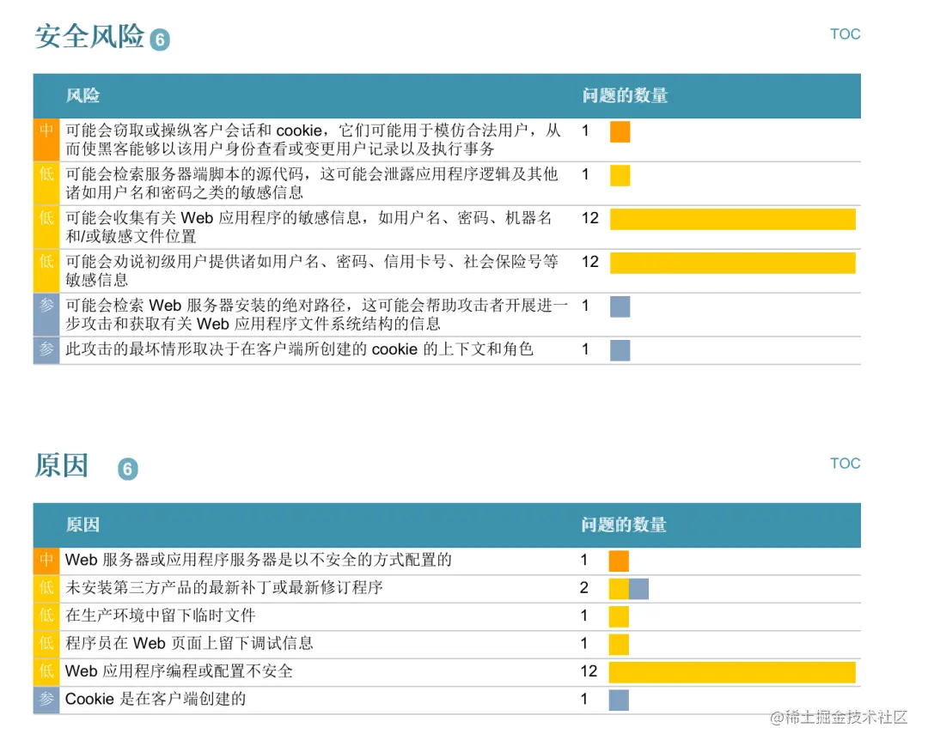The width and height of the screenshot is (928, 746).
Task: Select the cause Web 服务器或应用程序服务器是以不安全的方式配置的
Action: 258,560
